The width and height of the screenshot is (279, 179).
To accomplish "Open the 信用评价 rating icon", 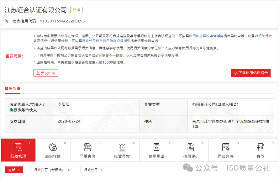I will [x=191, y=147].
